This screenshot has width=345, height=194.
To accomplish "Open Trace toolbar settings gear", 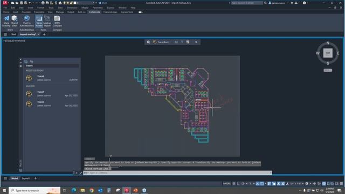I will [x=148, y=42].
